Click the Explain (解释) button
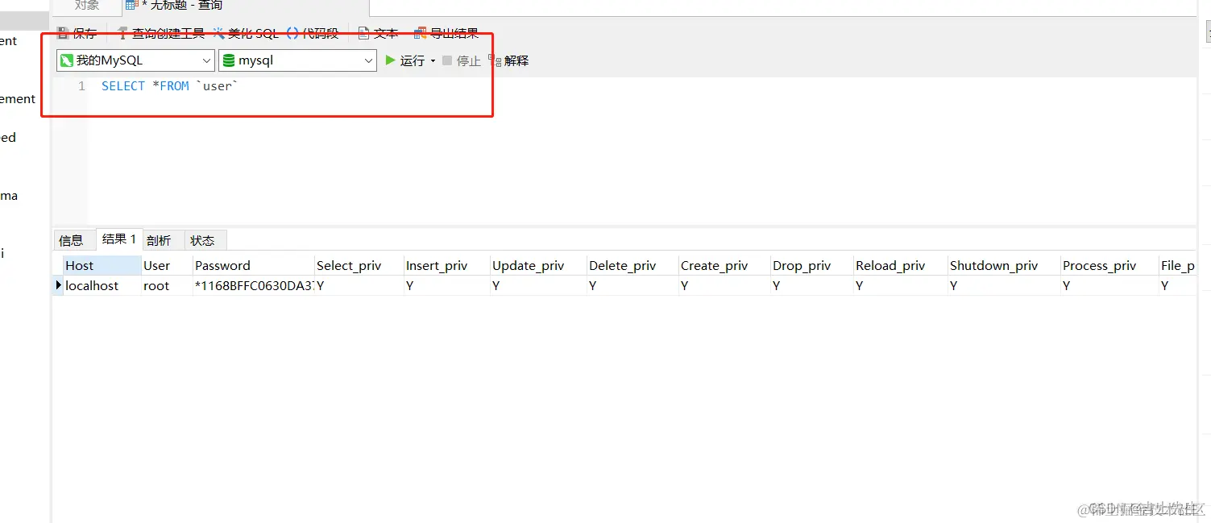Viewport: 1211px width, 523px height. click(508, 60)
